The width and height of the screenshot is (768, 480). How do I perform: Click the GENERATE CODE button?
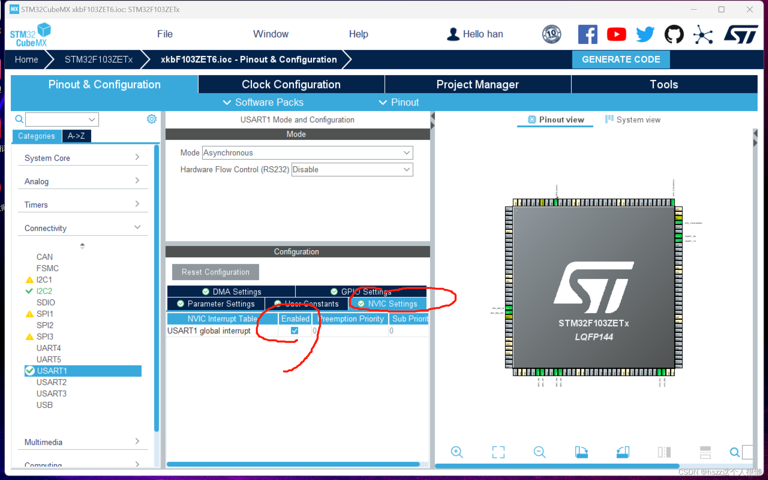tap(621, 60)
